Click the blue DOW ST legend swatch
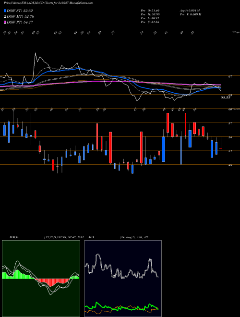Screen dimensions: 240x317 point(5,11)
